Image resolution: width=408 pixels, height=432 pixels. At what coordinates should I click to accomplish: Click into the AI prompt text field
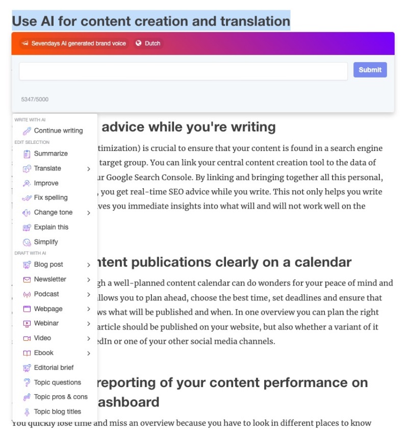(x=183, y=71)
